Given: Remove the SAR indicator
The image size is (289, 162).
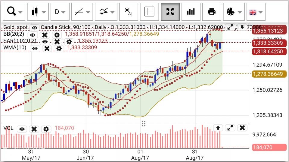Looking at the screenshot, I should [x=57, y=42].
